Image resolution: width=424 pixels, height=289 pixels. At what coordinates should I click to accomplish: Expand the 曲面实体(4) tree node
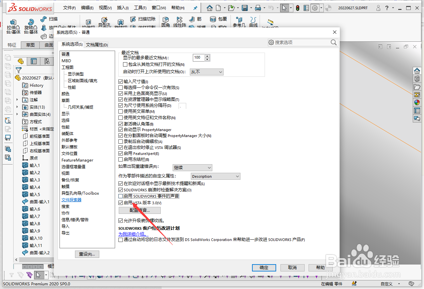tap(17, 114)
